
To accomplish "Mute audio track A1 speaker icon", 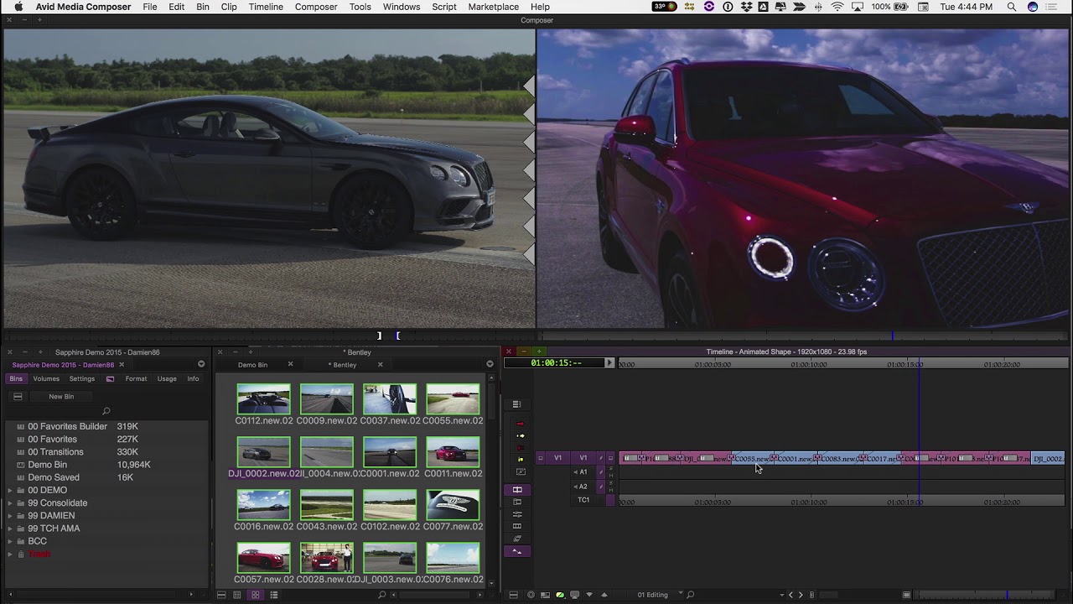I will pos(576,471).
